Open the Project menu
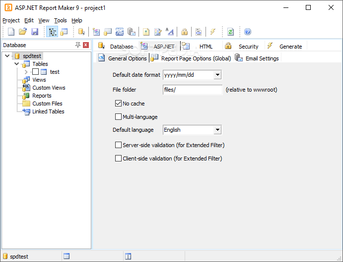The width and height of the screenshot is (343, 262). tap(11, 20)
